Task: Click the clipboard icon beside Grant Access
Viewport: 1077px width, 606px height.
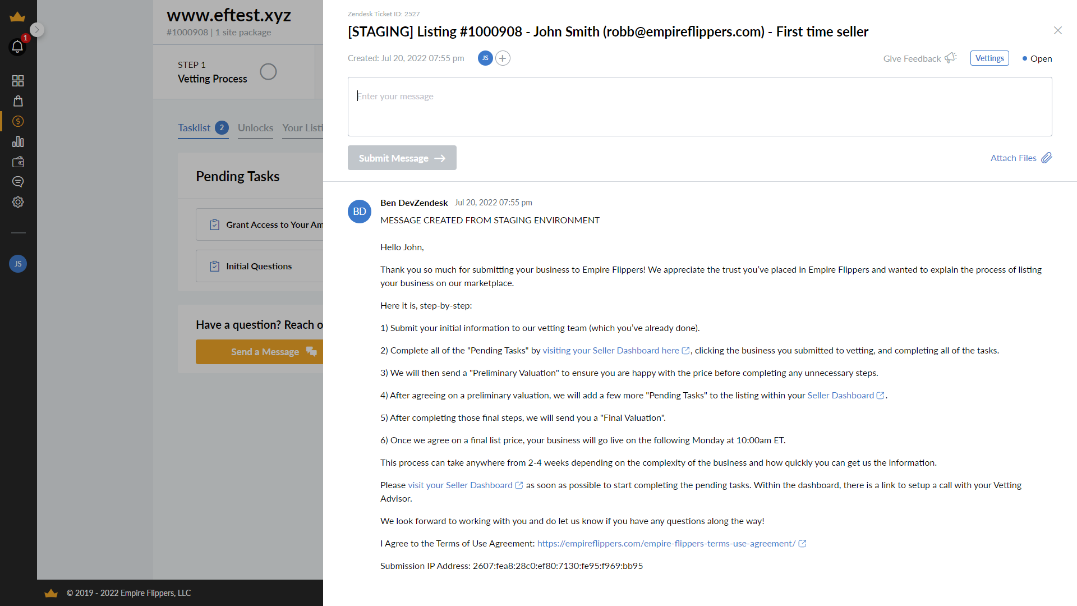Action: coord(214,224)
